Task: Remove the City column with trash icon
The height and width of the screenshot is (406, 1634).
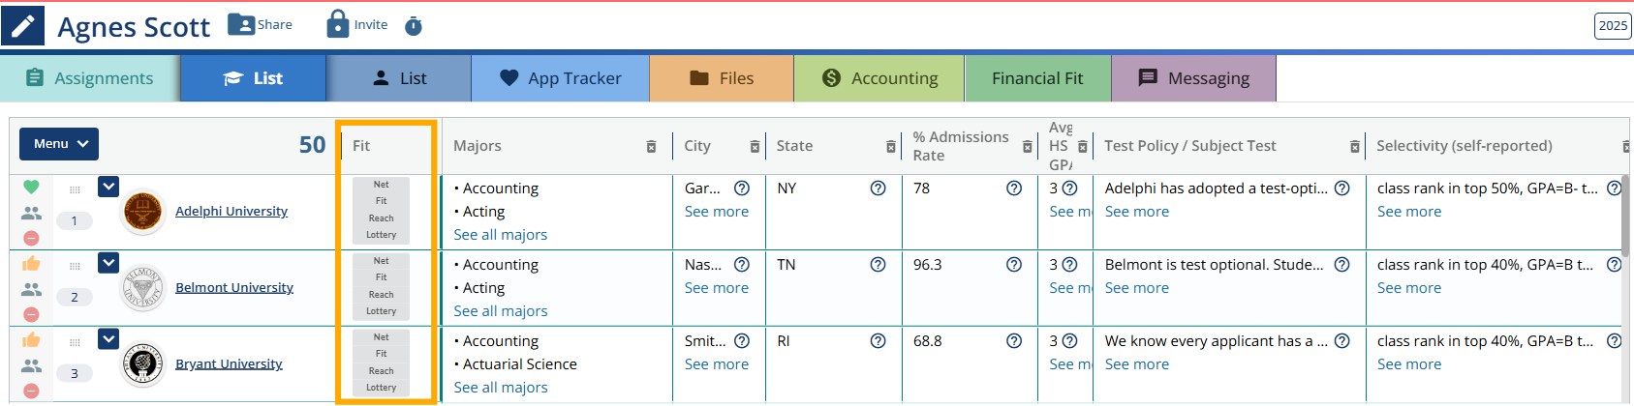Action: 755,147
